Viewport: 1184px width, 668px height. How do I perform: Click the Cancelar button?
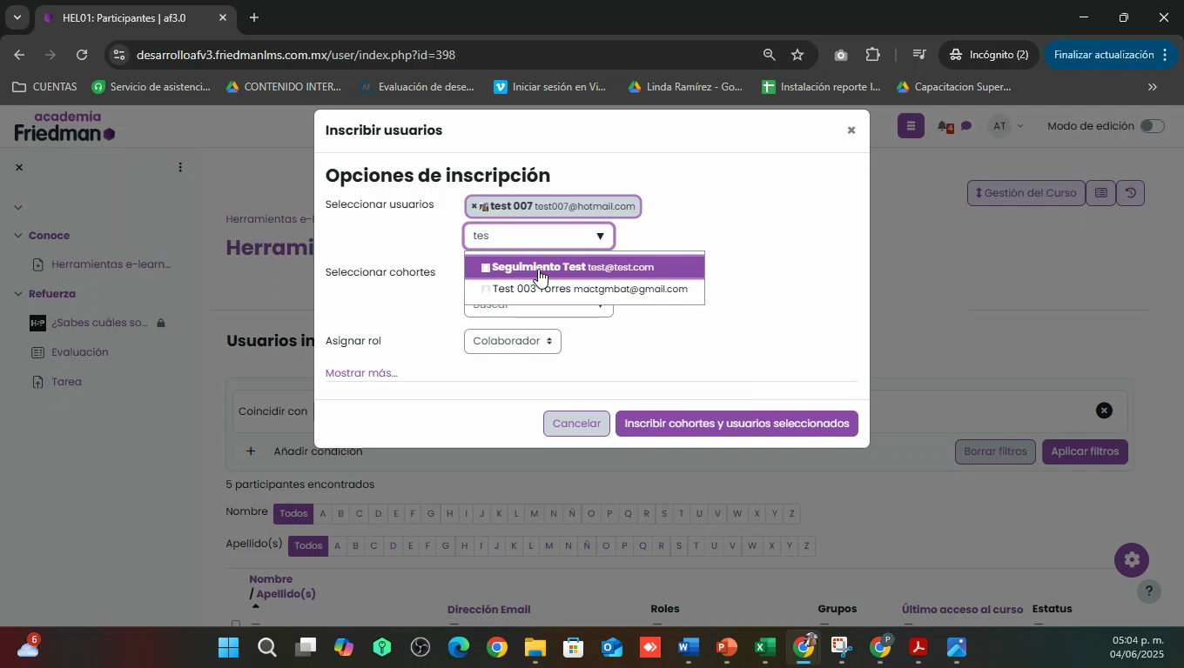(x=576, y=424)
